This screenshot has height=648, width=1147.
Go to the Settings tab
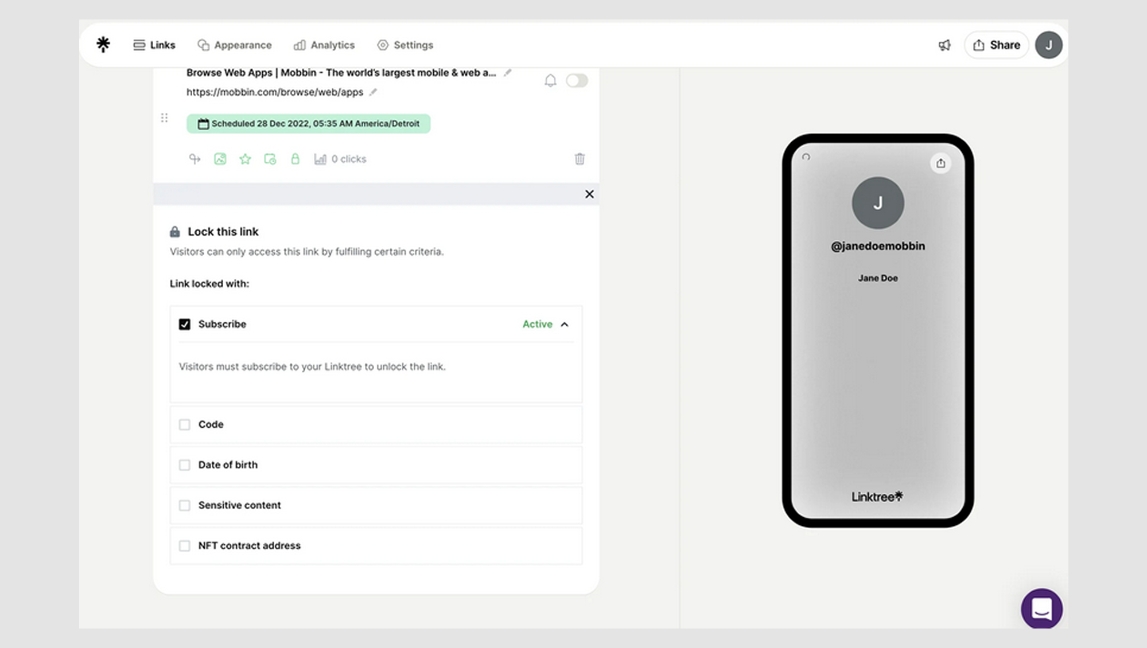[x=405, y=45]
